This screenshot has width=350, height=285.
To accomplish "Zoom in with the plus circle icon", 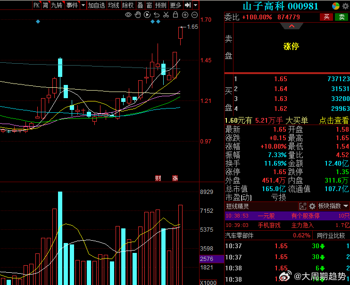I will 185,15.
